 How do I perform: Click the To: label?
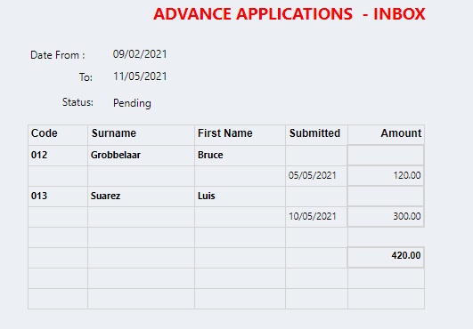pyautogui.click(x=86, y=77)
